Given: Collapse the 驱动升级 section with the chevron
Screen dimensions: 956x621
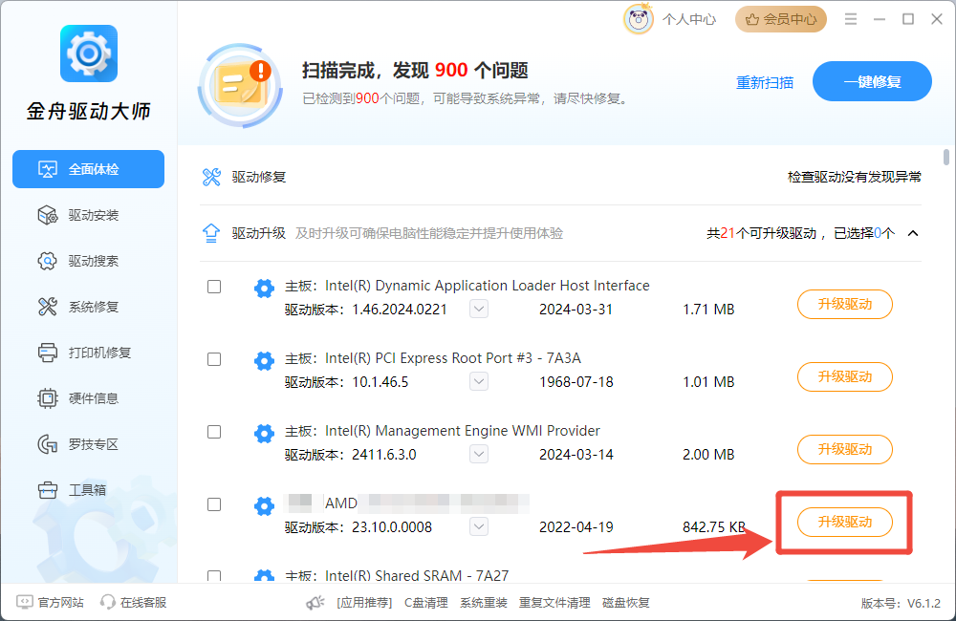Looking at the screenshot, I should (x=913, y=233).
